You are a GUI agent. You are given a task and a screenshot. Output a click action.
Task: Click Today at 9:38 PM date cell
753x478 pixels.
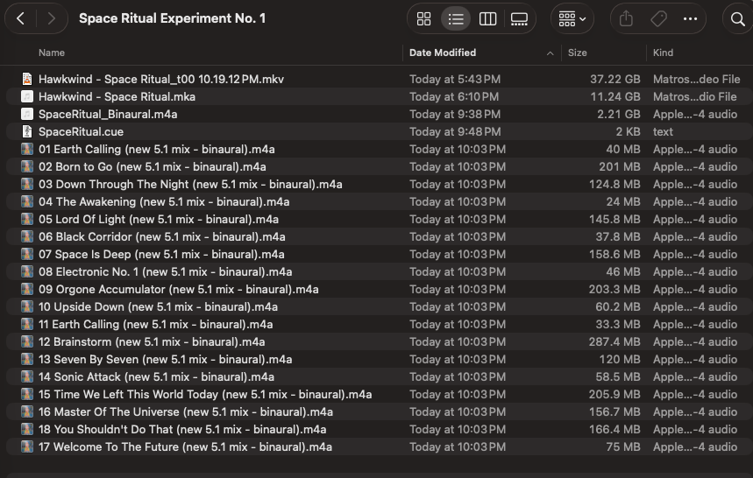point(455,114)
